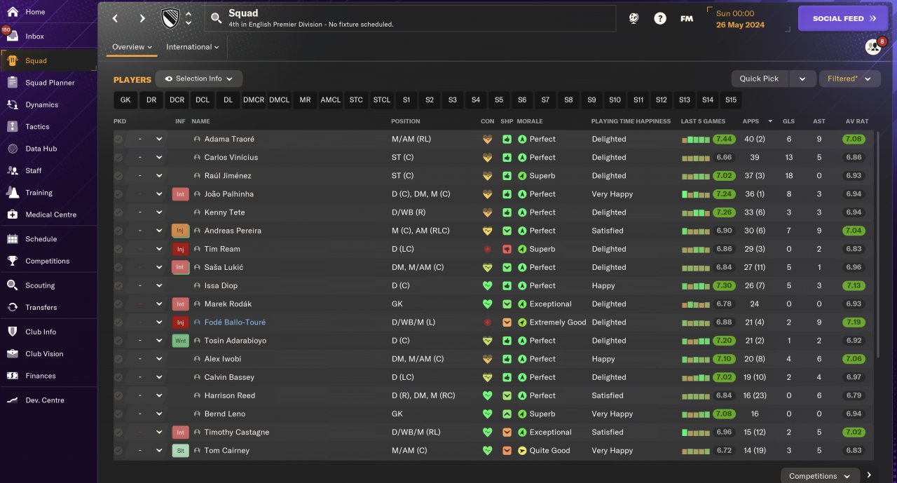This screenshot has height=483, width=897.
Task: Toggle pick circle for Adama Traoré
Action: pos(118,139)
